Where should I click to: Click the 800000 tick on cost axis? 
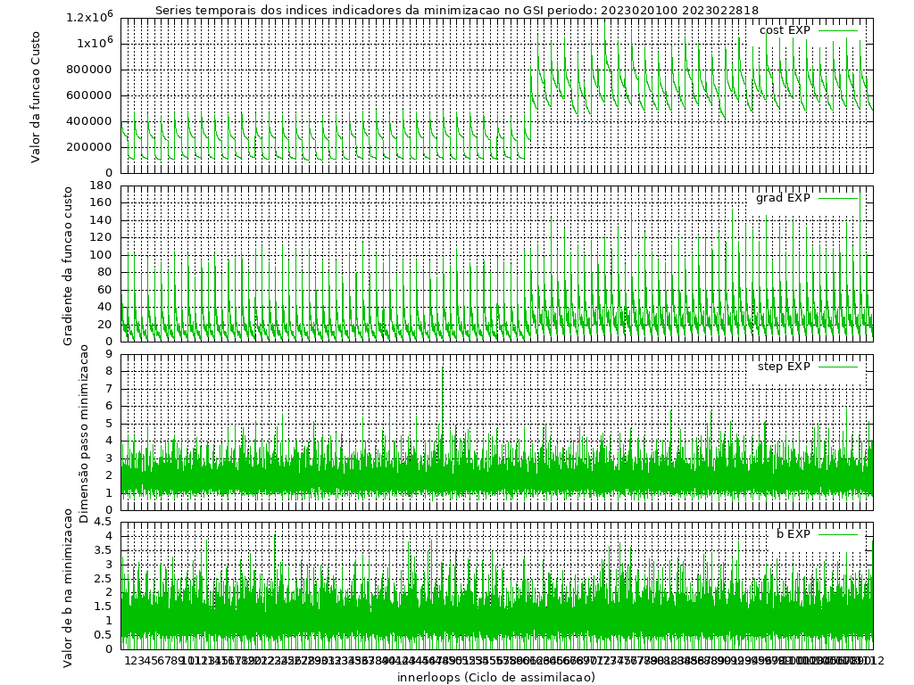91,70
